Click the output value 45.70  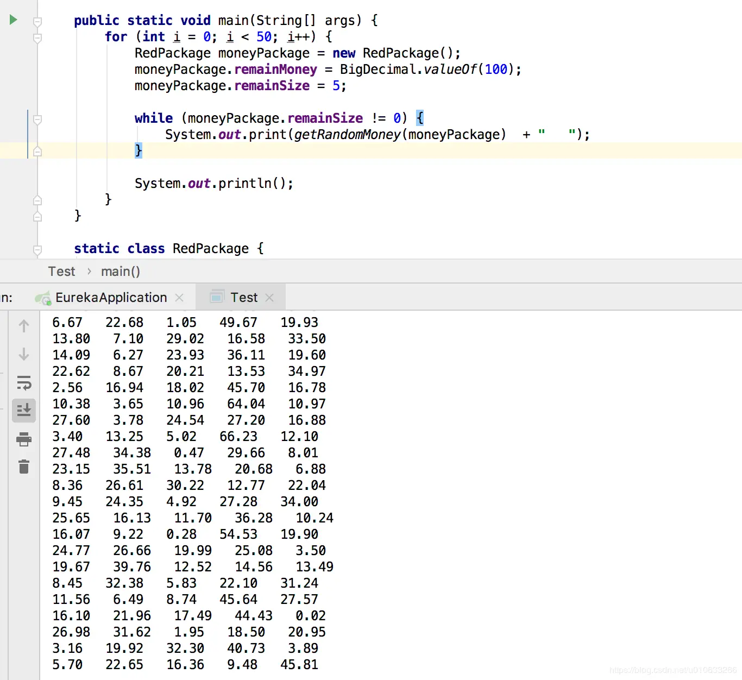[246, 388]
